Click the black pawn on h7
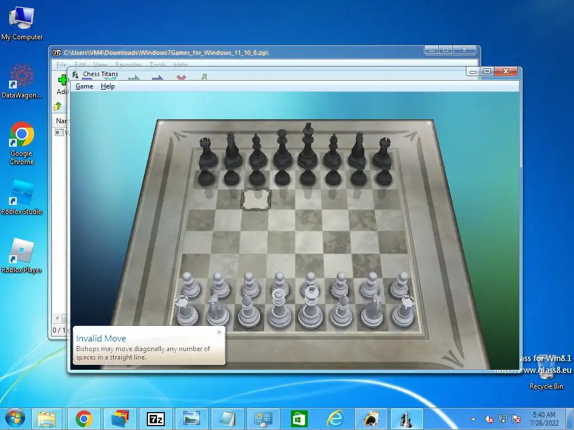The width and height of the screenshot is (574, 430). pyautogui.click(x=383, y=177)
